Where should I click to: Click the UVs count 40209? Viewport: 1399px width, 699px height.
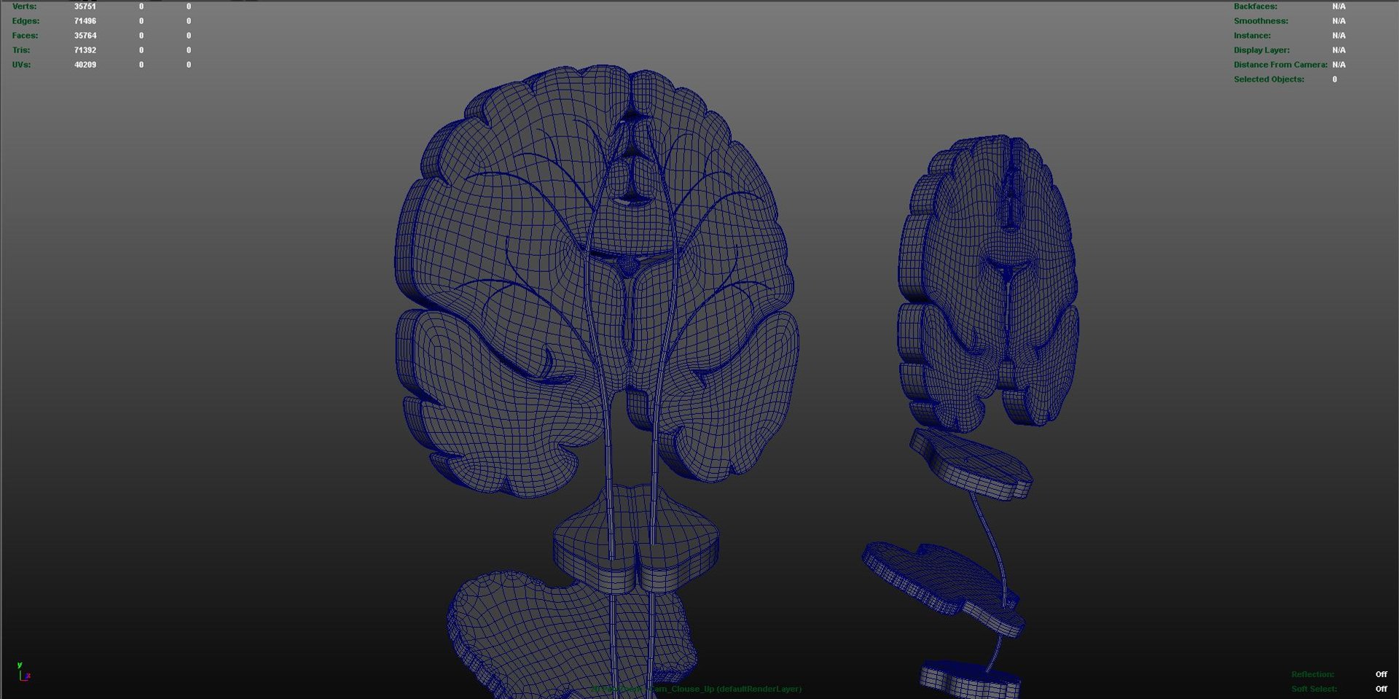[85, 65]
